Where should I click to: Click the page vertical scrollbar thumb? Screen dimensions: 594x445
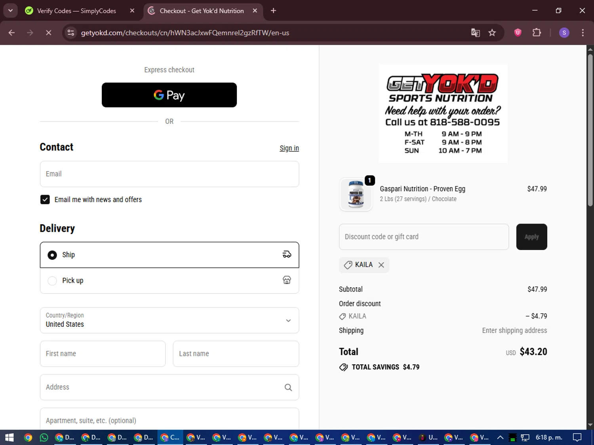click(590, 131)
